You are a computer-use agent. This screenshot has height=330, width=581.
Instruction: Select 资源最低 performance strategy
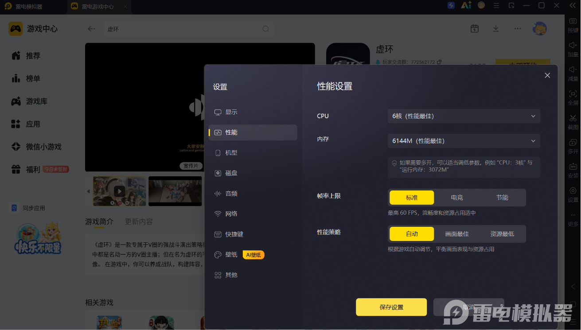pyautogui.click(x=502, y=234)
